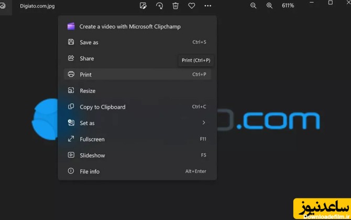This screenshot has width=351, height=220.
Task: Click the Ctrl+C shortcut label
Action: (x=199, y=107)
